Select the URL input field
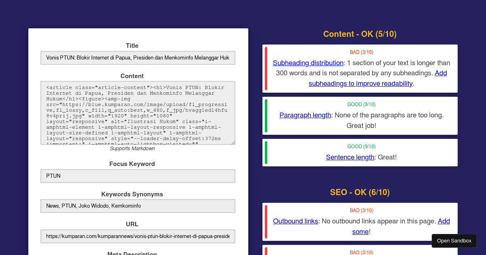This screenshot has height=255, width=486. tap(138, 236)
